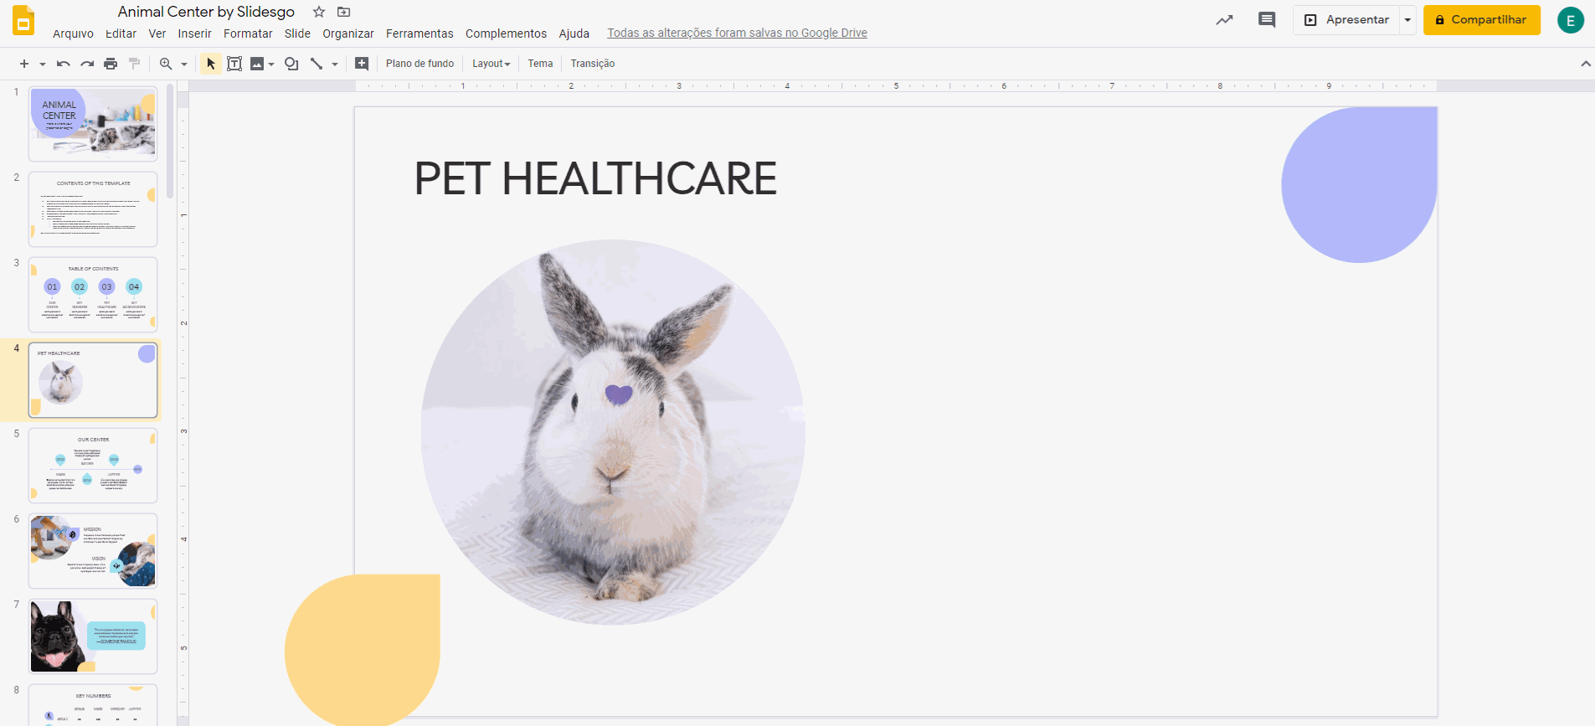Undo the last action
This screenshot has height=726, width=1595.
63,64
